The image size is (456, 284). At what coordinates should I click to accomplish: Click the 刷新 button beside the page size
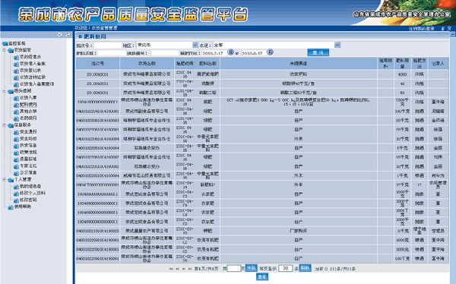pos(305,268)
